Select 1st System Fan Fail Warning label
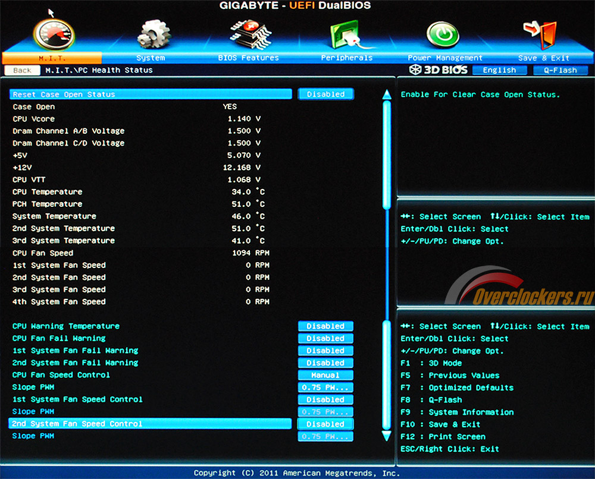The height and width of the screenshot is (479, 595). pos(75,351)
